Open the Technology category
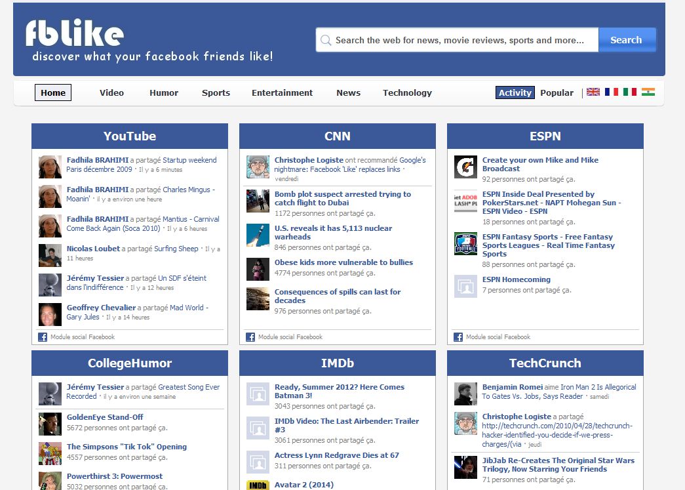This screenshot has width=685, height=490. [x=407, y=92]
